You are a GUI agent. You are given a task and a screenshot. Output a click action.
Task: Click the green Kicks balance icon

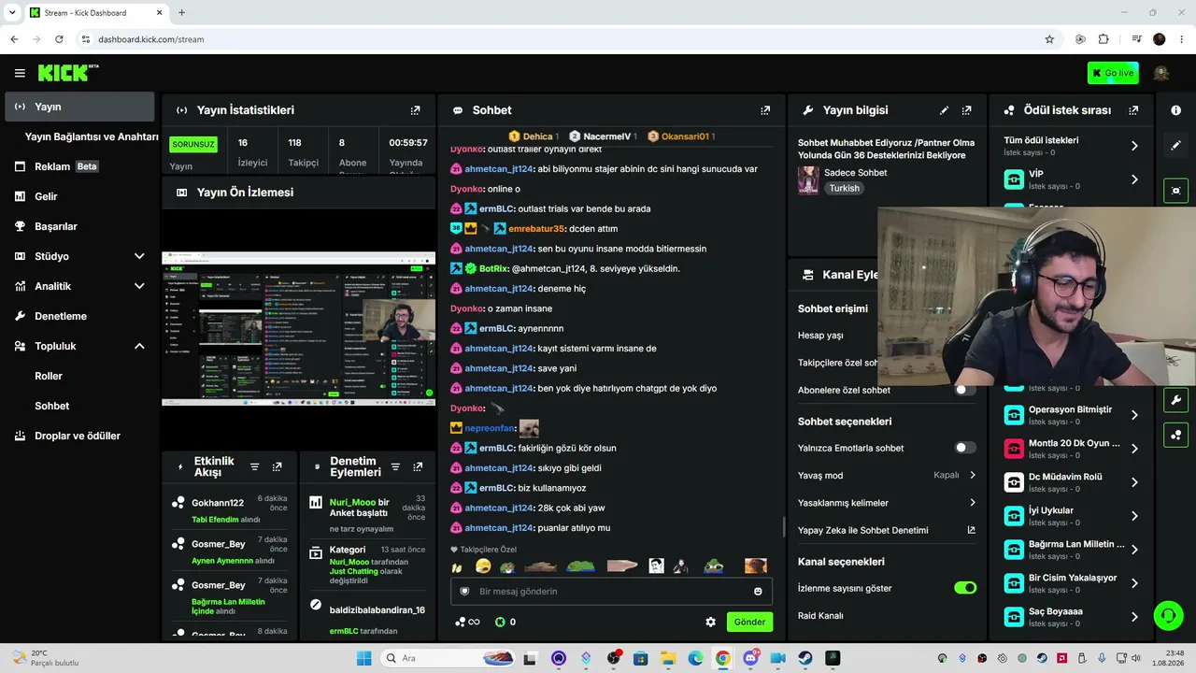coord(500,622)
